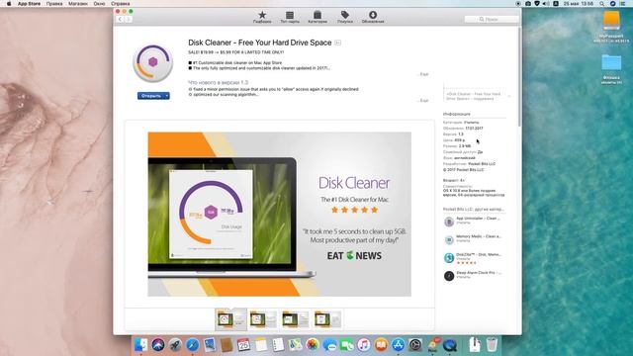
Task: Select the second screenshot thumbnail
Action: 263,319
